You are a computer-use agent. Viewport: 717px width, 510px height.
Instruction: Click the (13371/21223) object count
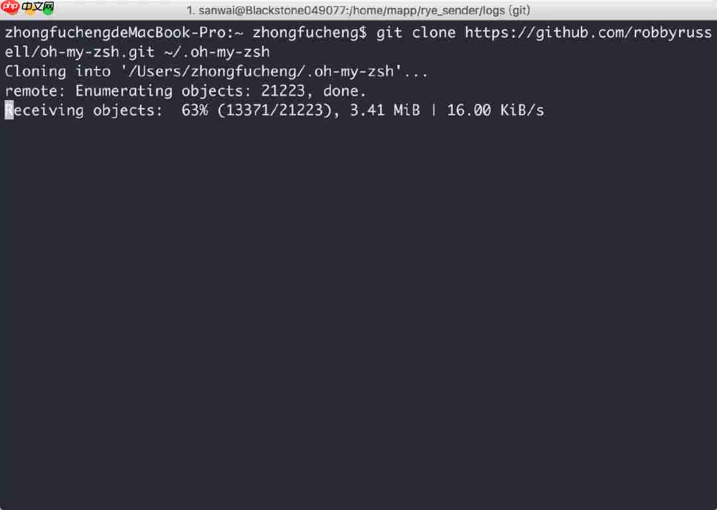[x=274, y=111]
